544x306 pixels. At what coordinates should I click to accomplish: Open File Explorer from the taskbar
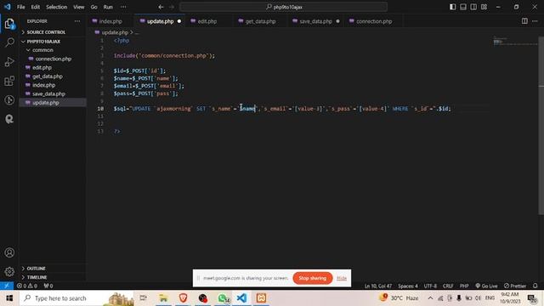[163, 298]
